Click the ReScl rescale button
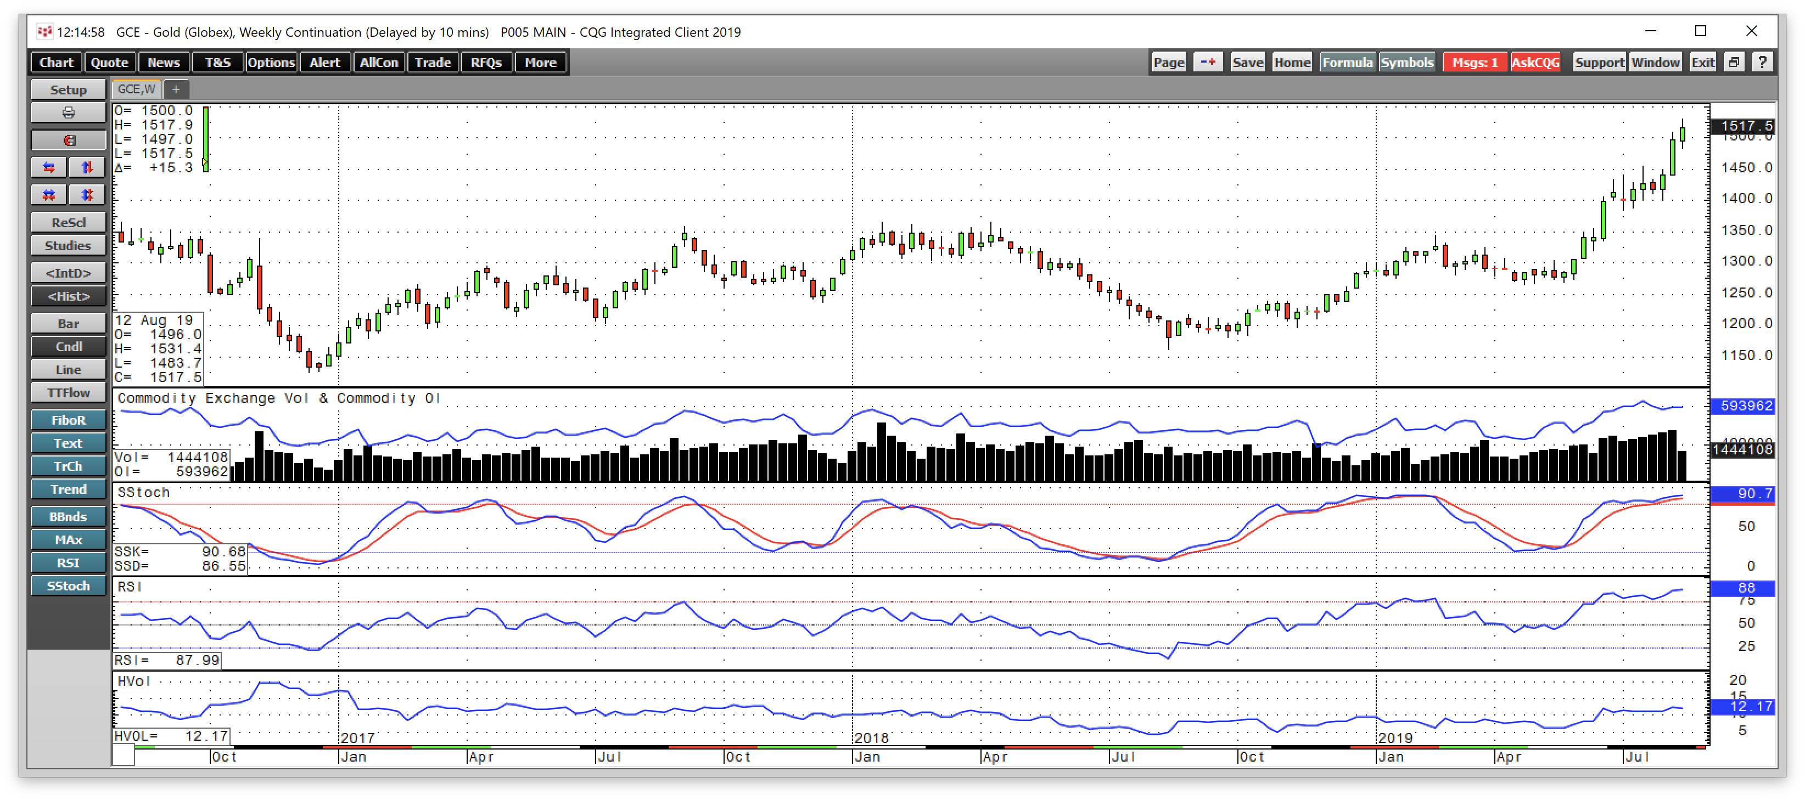The width and height of the screenshot is (1805, 800). [68, 222]
